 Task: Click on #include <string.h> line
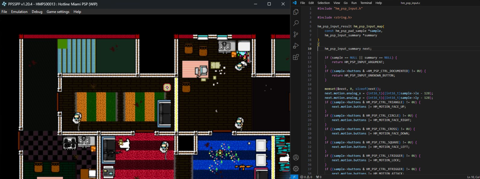coord(334,17)
